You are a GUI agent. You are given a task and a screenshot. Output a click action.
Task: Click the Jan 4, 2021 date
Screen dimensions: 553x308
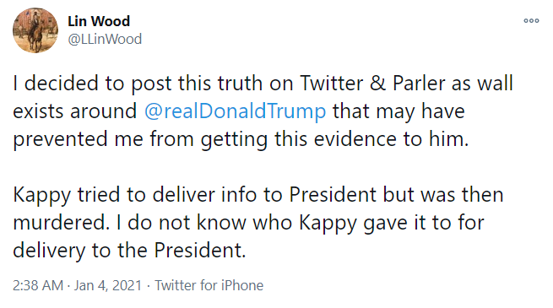108,285
